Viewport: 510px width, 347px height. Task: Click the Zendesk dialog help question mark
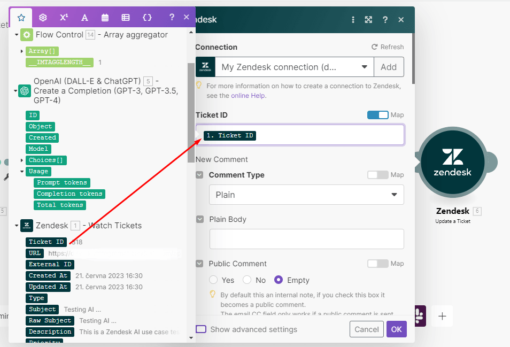click(x=385, y=20)
